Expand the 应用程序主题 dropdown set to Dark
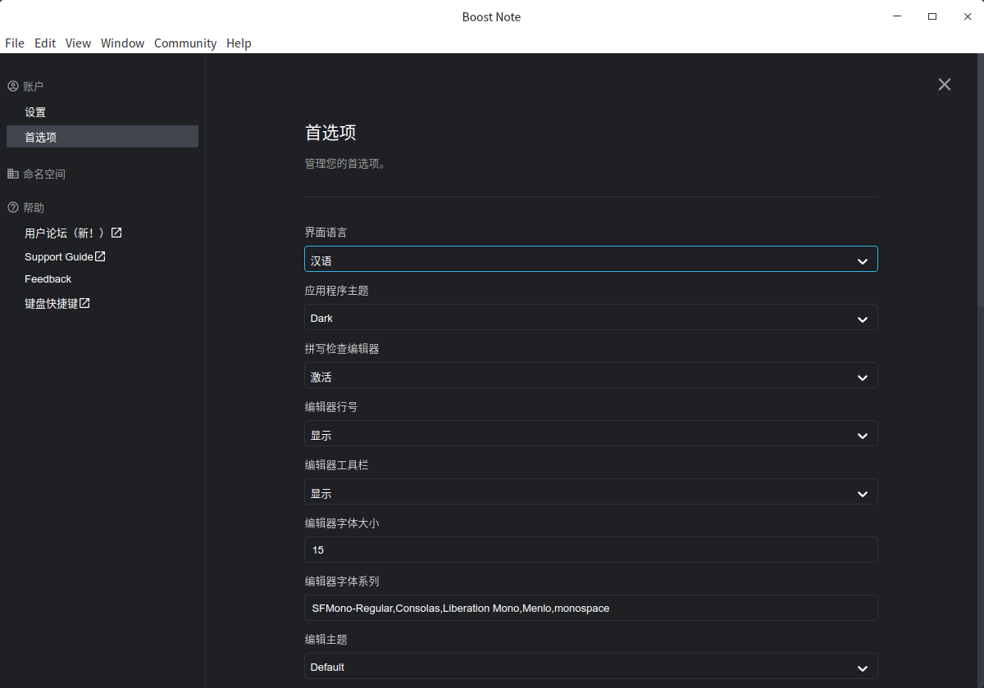 [x=590, y=318]
